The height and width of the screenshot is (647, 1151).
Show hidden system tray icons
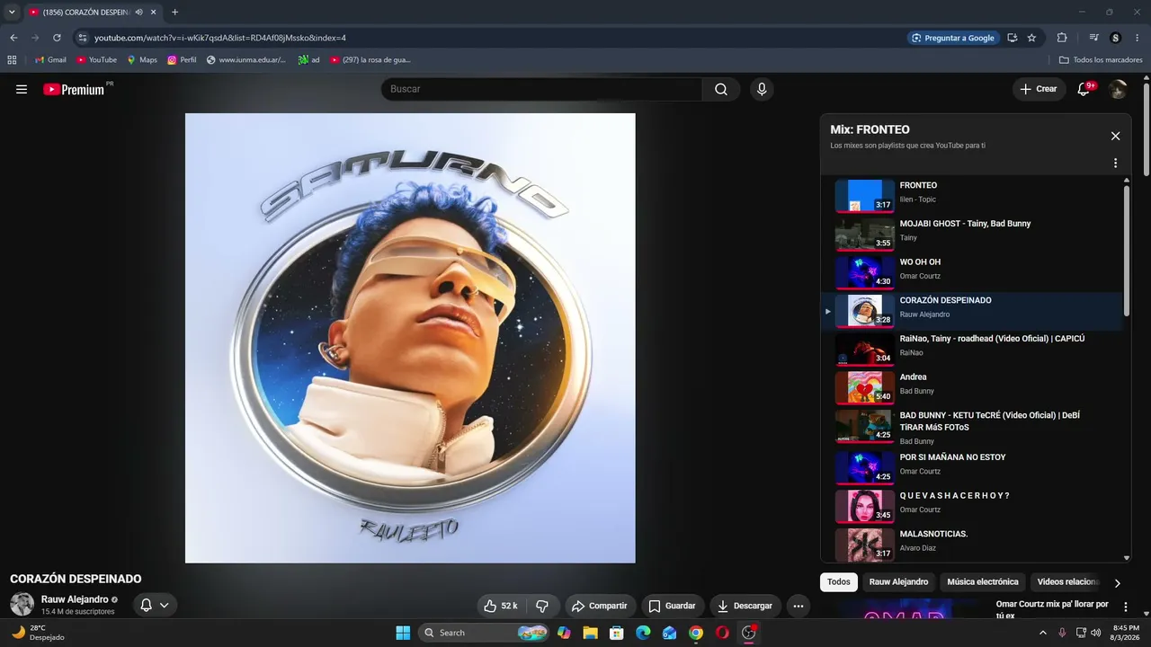[x=1043, y=633]
